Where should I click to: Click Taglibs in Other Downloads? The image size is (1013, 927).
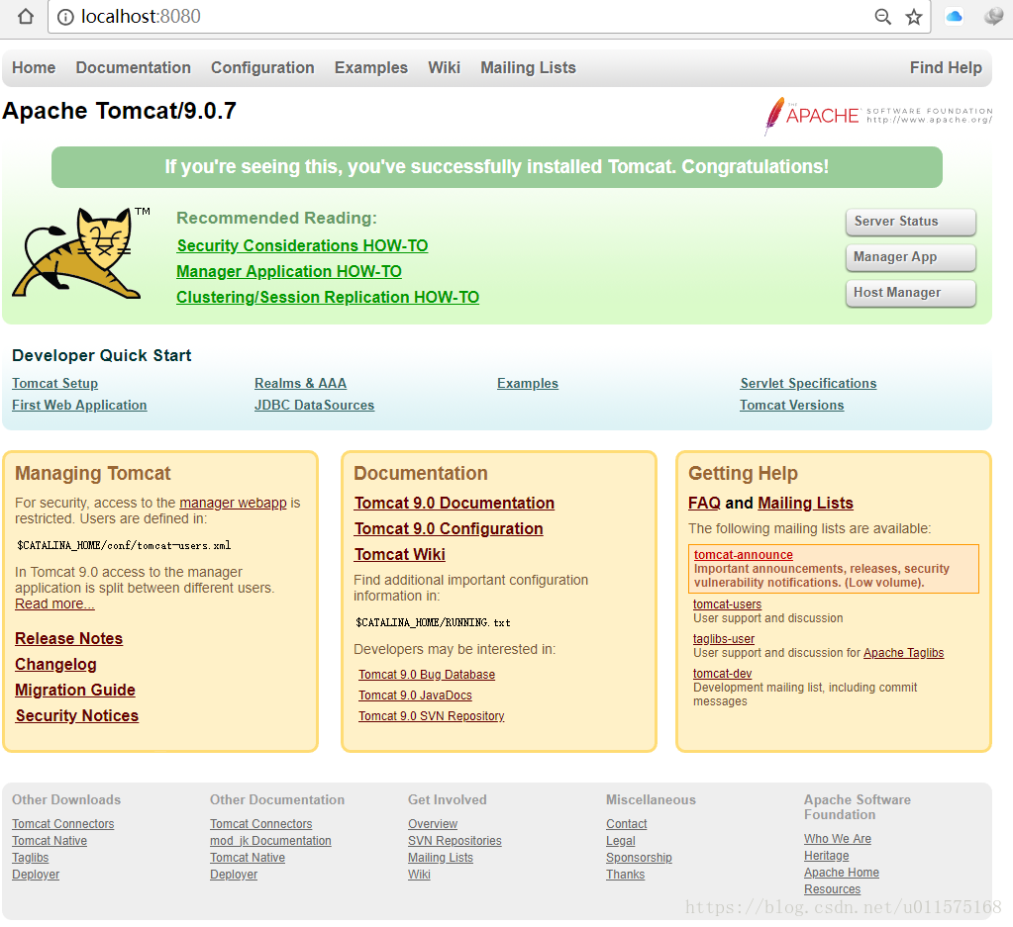30,858
